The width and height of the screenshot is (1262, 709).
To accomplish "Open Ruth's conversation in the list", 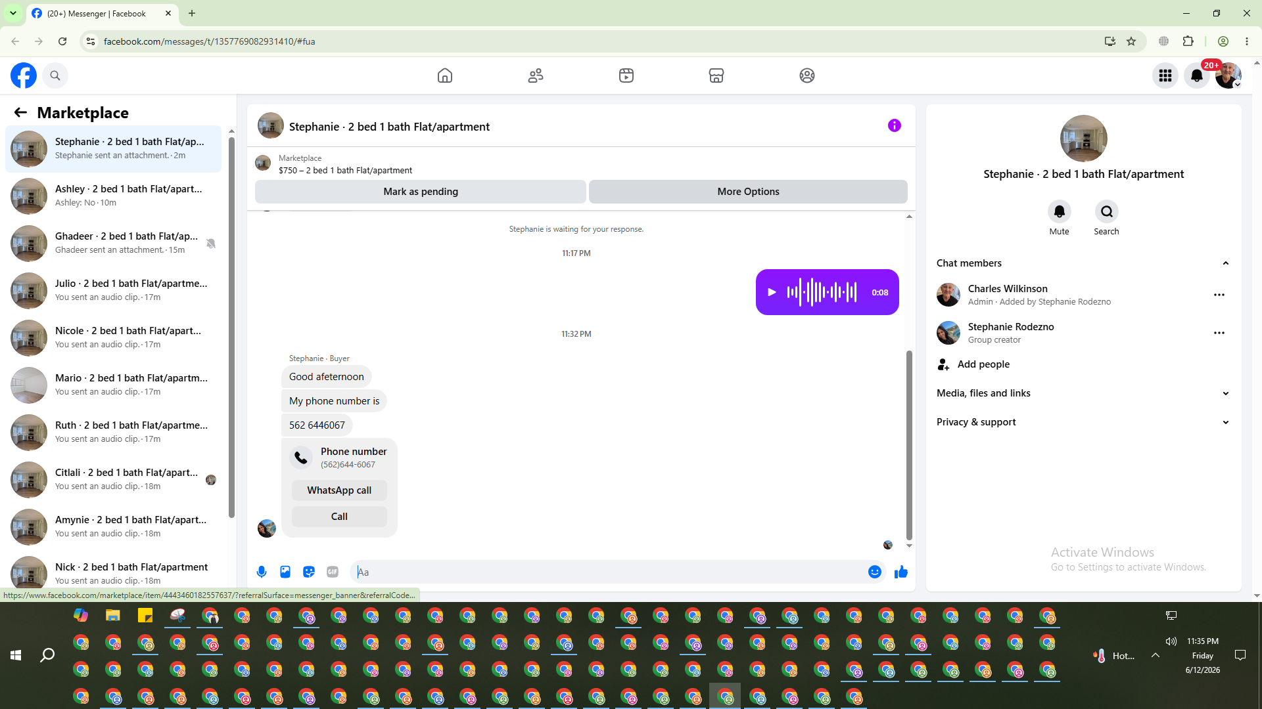I will point(113,432).
